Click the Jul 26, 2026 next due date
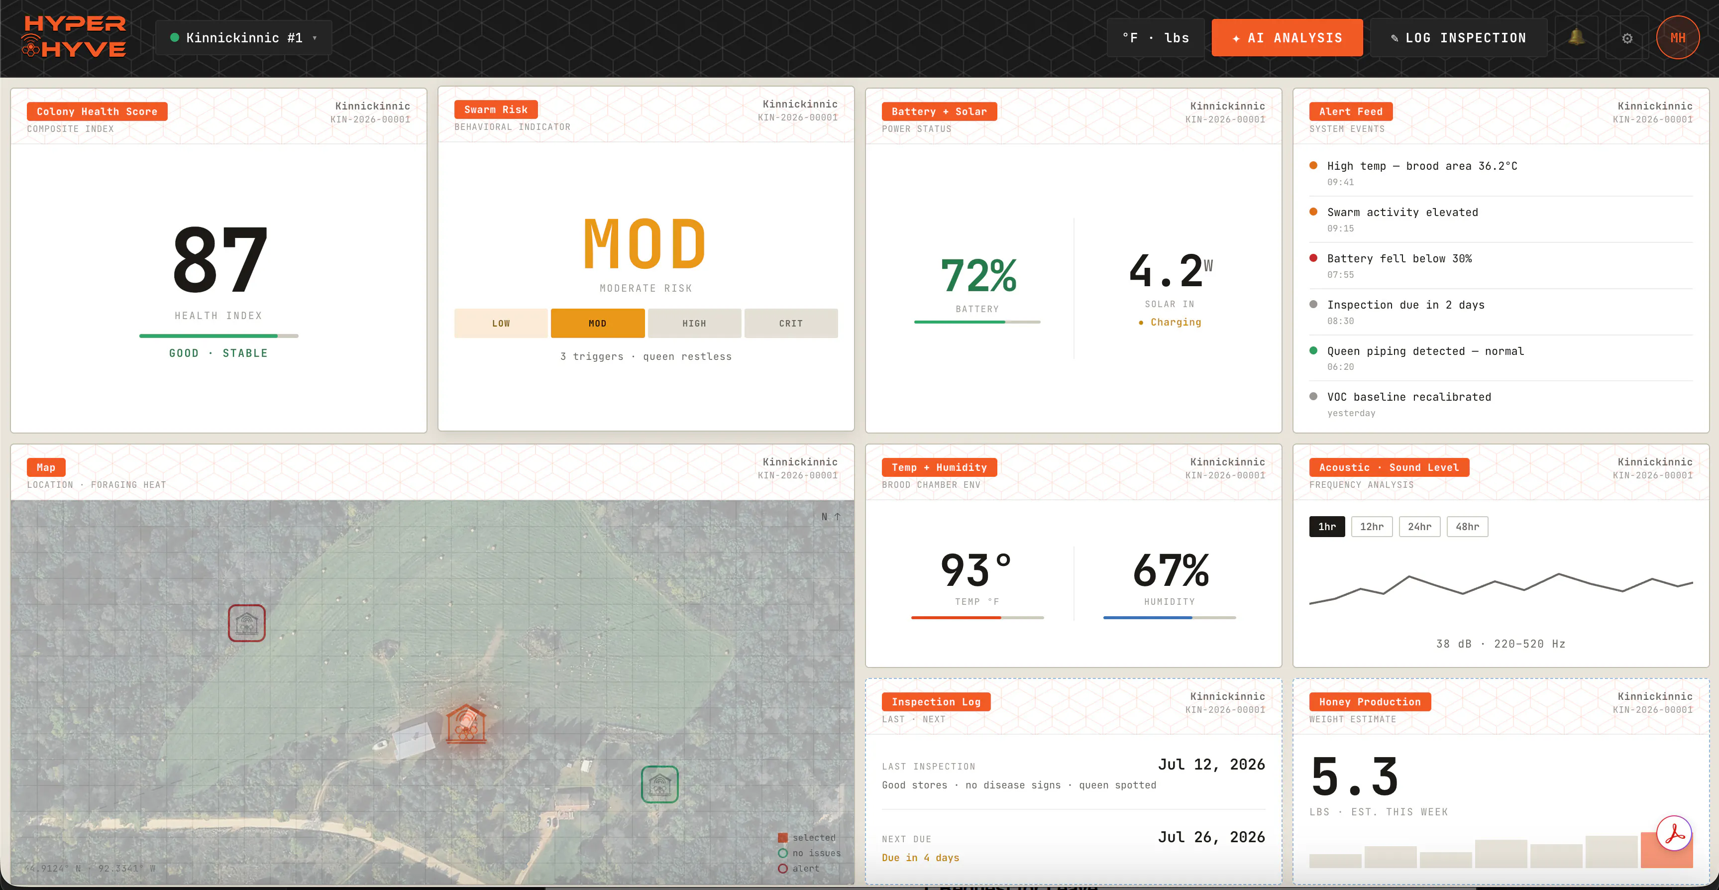The image size is (1719, 890). 1211,837
